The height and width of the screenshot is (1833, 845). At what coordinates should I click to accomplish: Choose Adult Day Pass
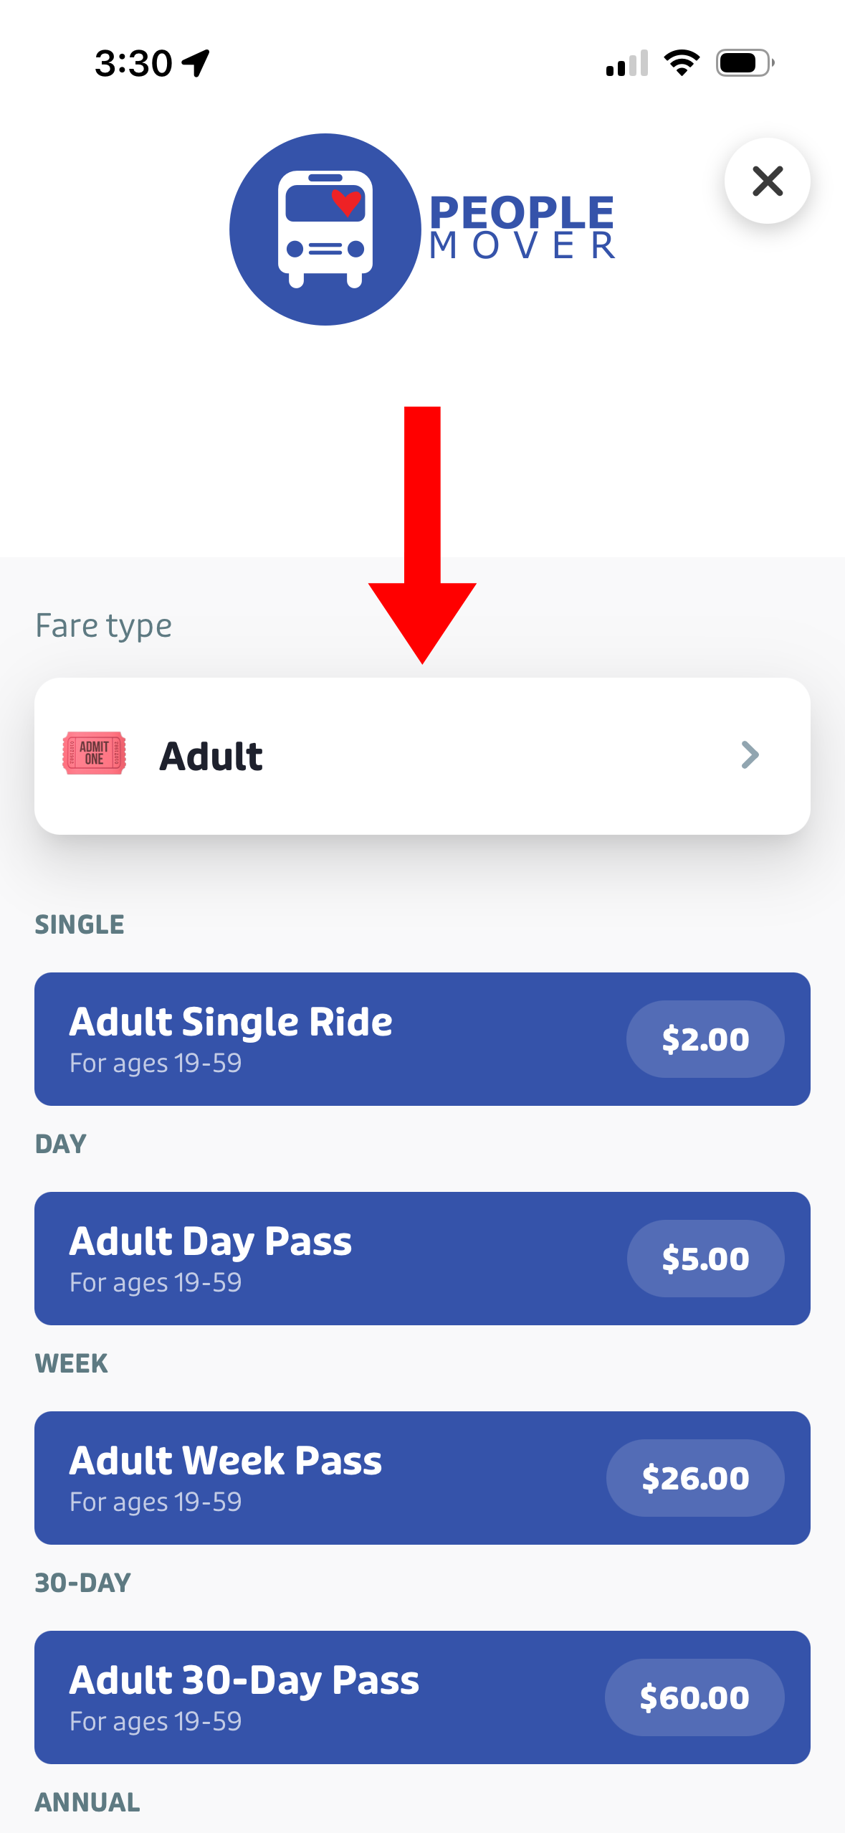coord(323,1258)
